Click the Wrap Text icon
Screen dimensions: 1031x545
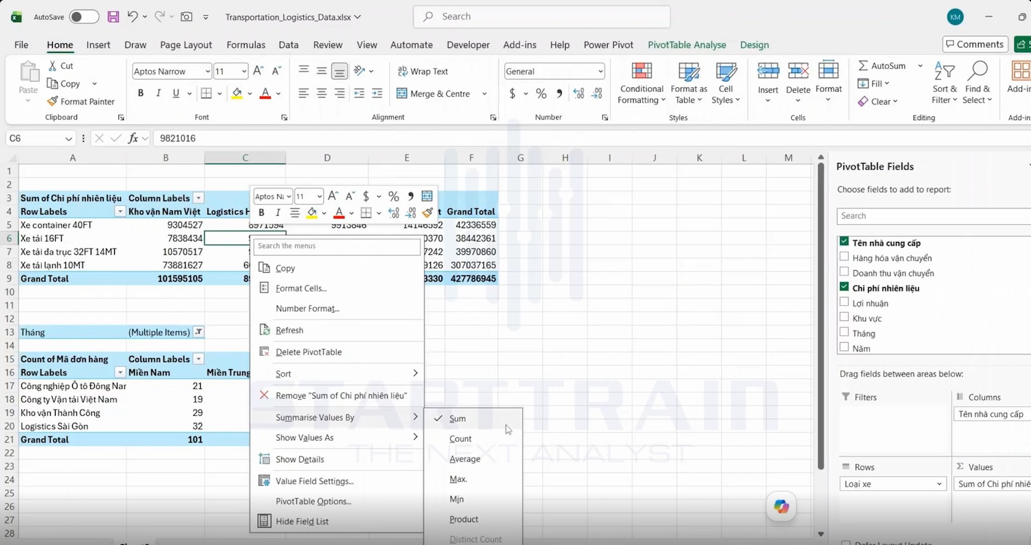click(403, 71)
